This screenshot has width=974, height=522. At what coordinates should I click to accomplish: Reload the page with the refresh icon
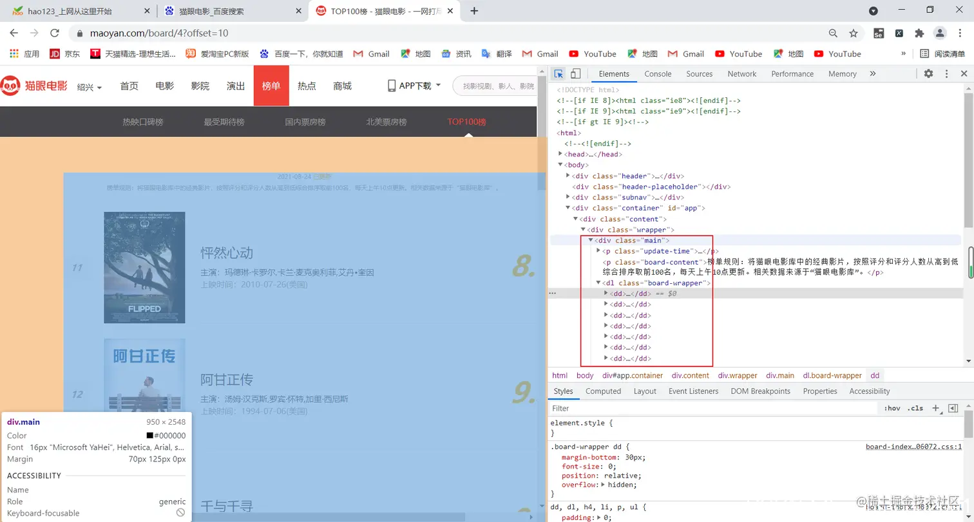(55, 33)
